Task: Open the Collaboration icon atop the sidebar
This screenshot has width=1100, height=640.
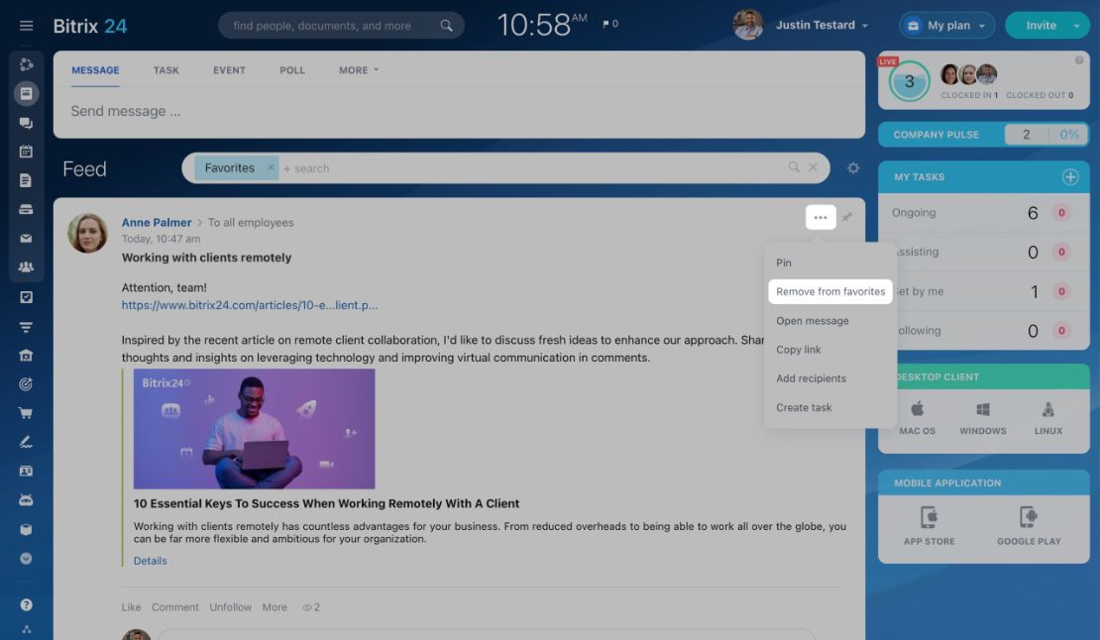Action: click(x=26, y=64)
